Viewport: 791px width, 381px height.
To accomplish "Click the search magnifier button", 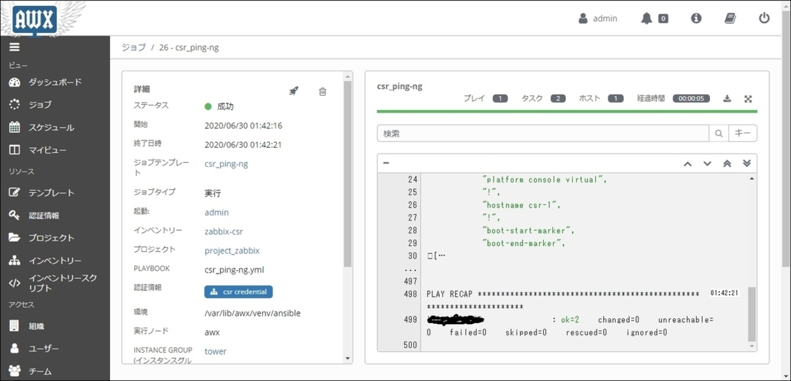I will tap(719, 133).
